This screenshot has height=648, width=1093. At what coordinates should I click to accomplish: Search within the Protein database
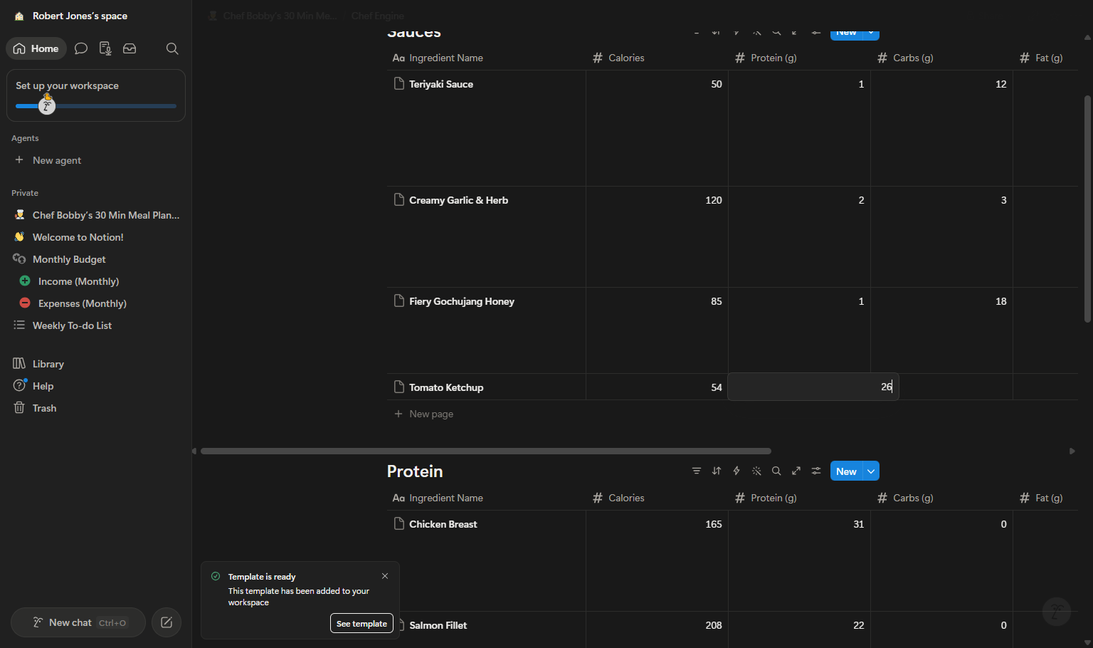point(776,471)
